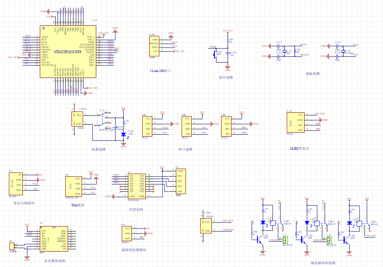Select the T_EC1 electrolytic capacitor
383x267 pixels.
(x=115, y=128)
